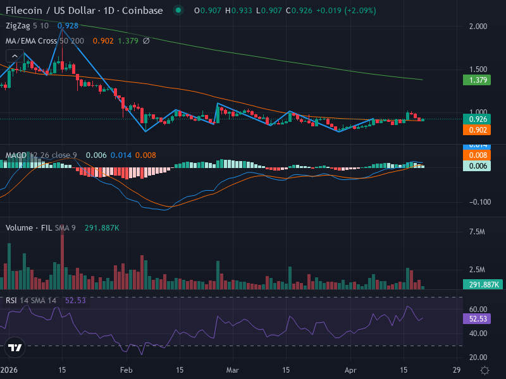This screenshot has height=379, width=506.
Task: Click the MA value 1.379 in legend
Action: click(128, 41)
